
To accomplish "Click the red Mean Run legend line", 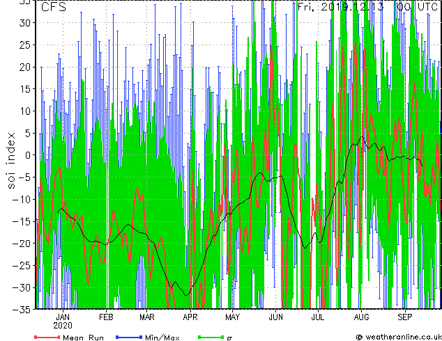I will pyautogui.click(x=47, y=337).
